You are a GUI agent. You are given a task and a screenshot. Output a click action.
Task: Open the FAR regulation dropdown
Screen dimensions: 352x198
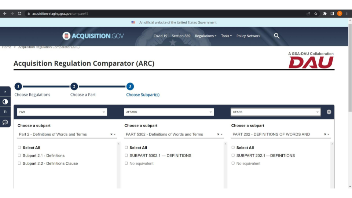(62, 112)
